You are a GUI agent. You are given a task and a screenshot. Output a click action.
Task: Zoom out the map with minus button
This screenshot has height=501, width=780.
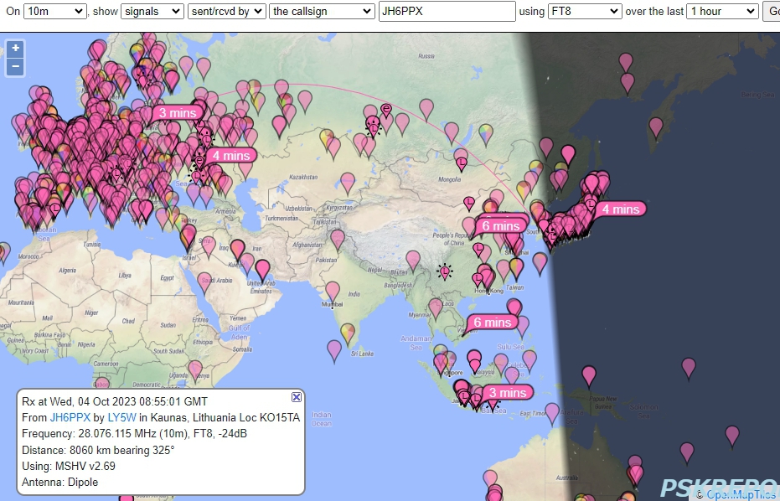point(15,66)
